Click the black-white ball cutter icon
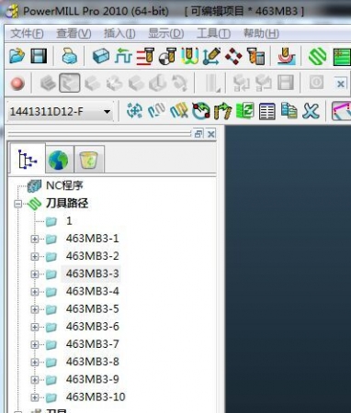The width and height of the screenshot is (351, 413). (167, 56)
